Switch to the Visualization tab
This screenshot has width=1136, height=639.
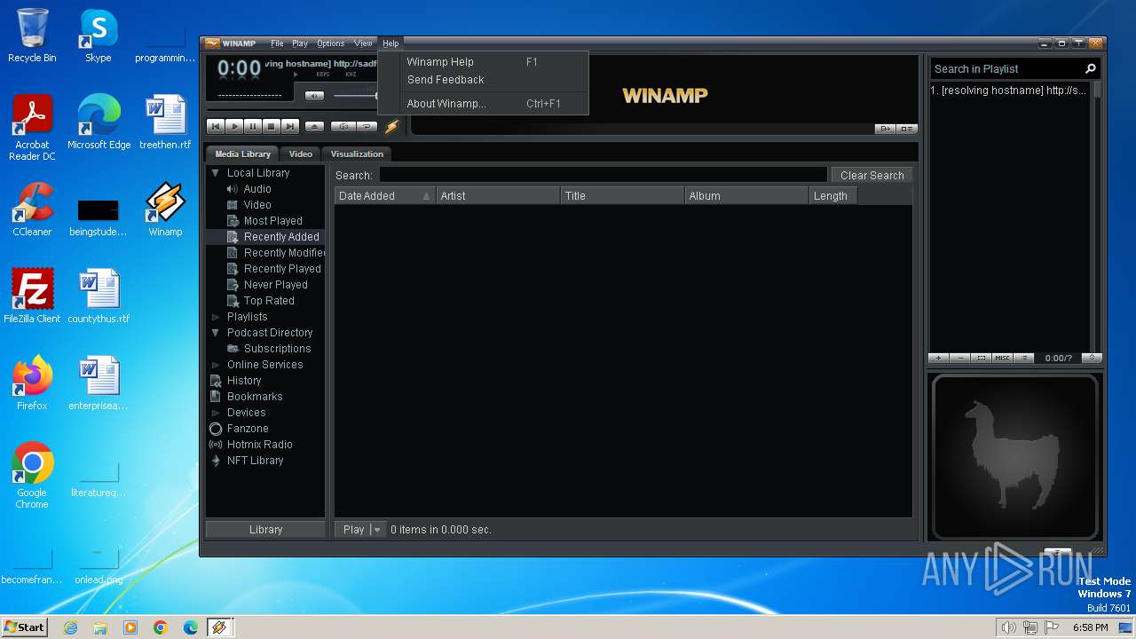point(357,154)
